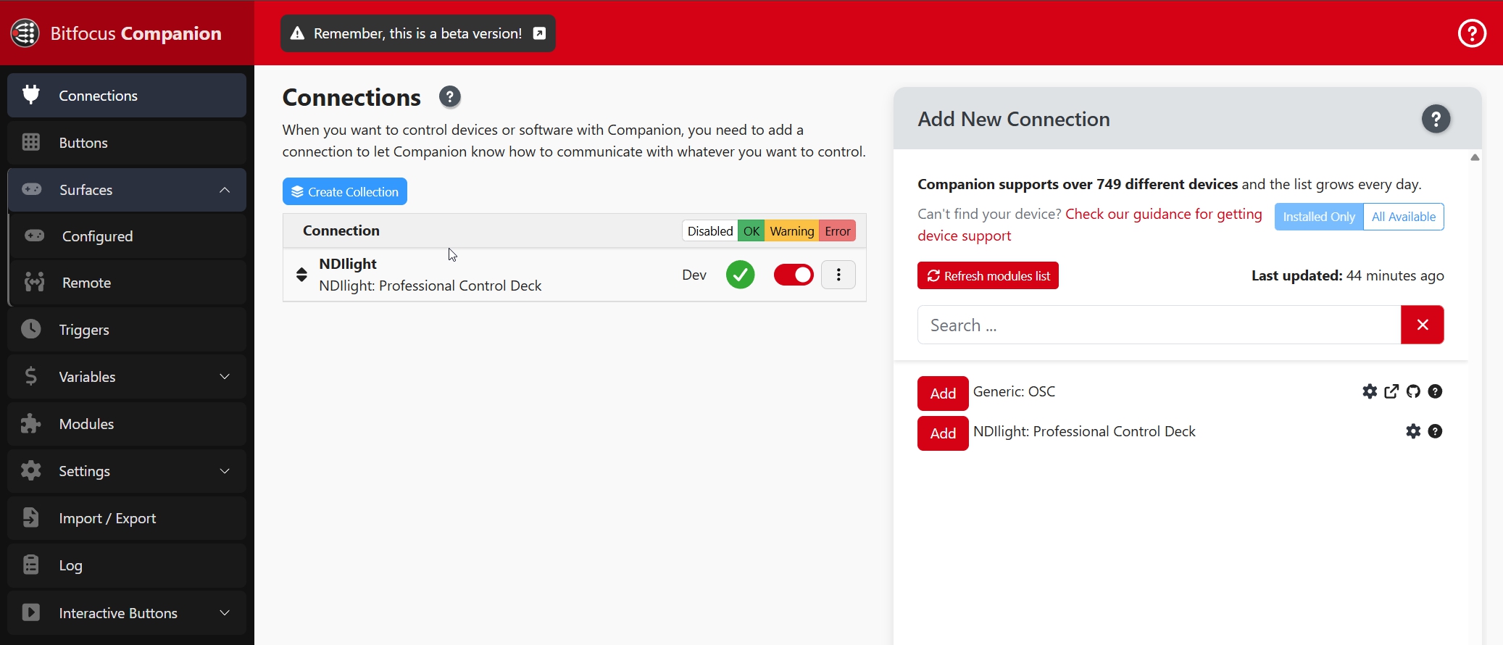The height and width of the screenshot is (645, 1503).
Task: Open help for the Add New Connection panel
Action: pyautogui.click(x=1436, y=119)
